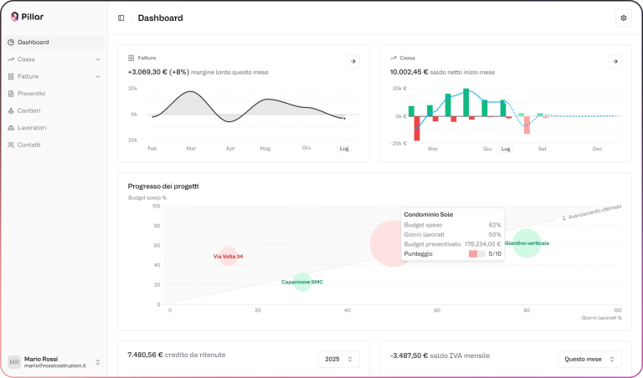The height and width of the screenshot is (378, 643).
Task: Click the 10.002,45 € balance value
Action: pyautogui.click(x=409, y=72)
